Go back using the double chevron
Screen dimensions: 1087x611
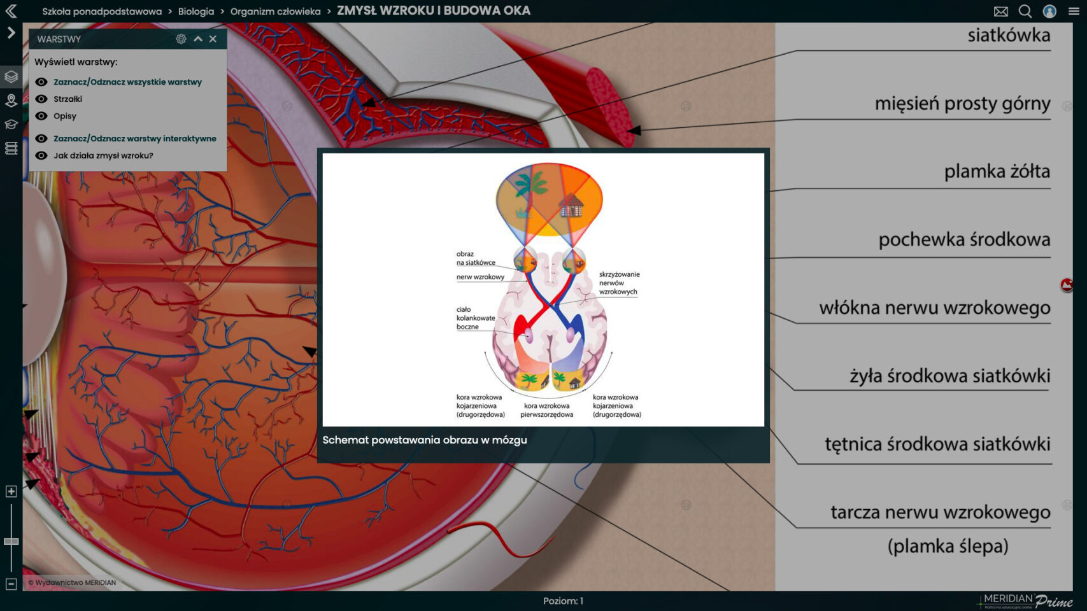[11, 11]
